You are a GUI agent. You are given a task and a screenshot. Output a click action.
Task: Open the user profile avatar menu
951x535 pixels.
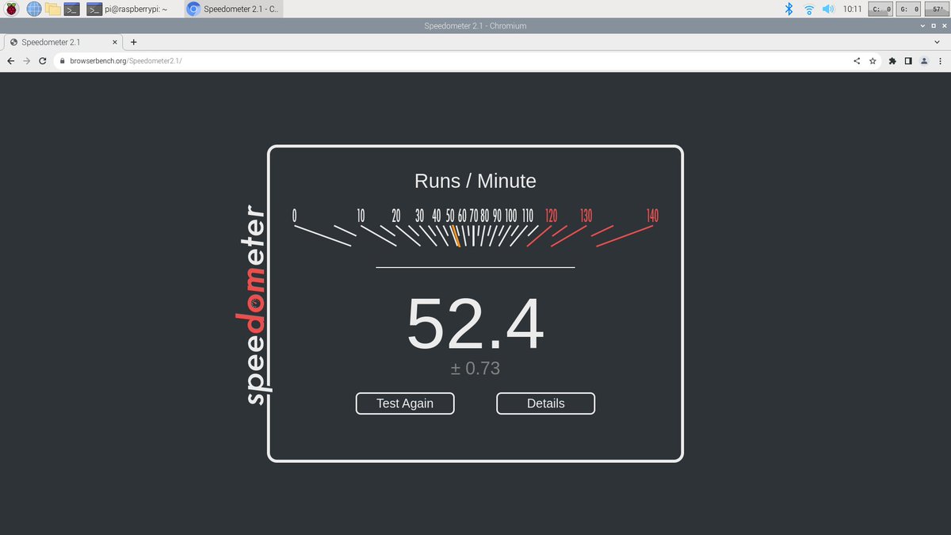(924, 60)
